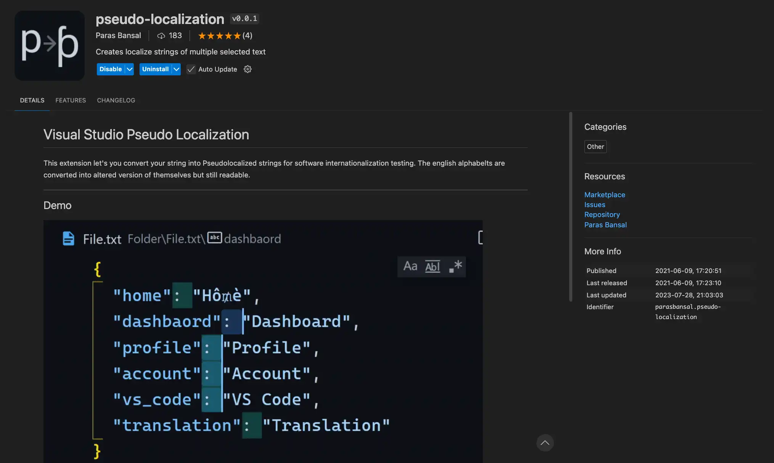Click the pseudo-localization extension logo icon
Screen dimensions: 774x463
(50, 45)
